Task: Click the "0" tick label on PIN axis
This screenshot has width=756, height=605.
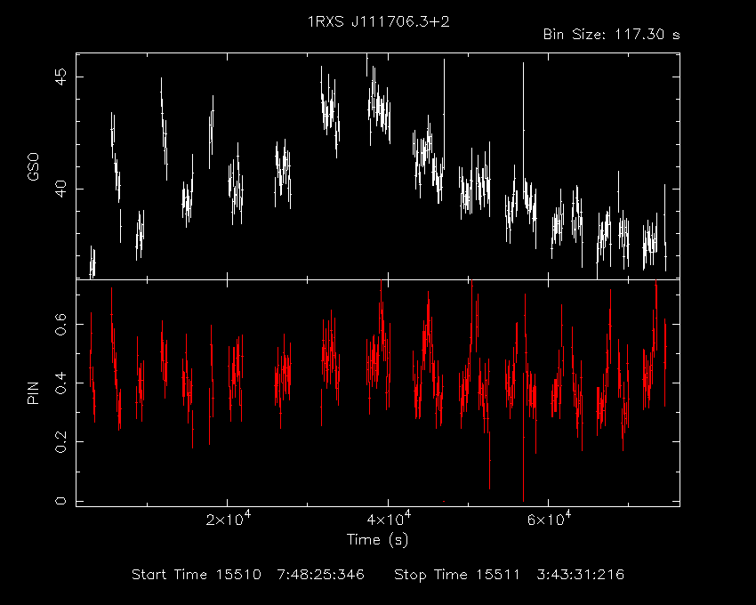Action: pos(61,501)
